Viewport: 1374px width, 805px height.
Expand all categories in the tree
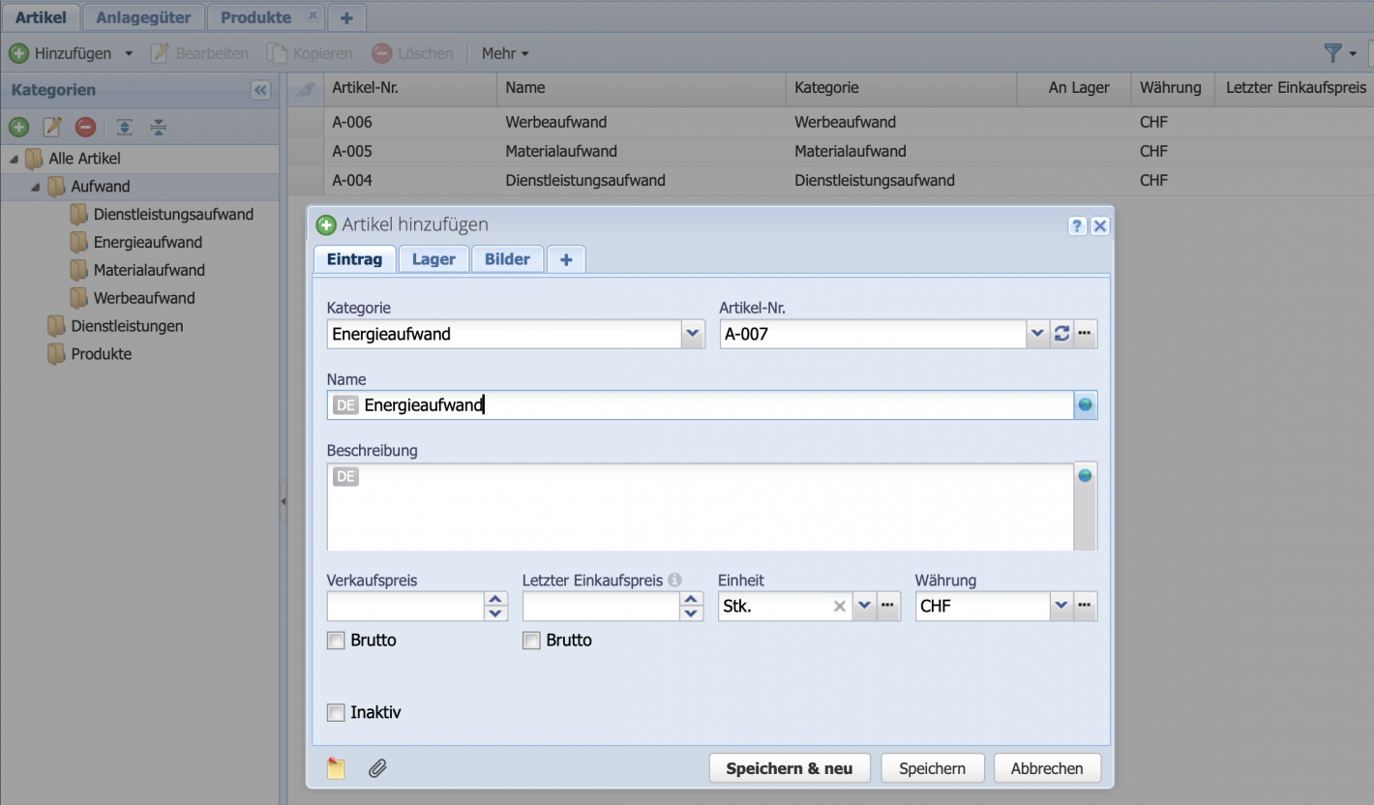coord(124,127)
